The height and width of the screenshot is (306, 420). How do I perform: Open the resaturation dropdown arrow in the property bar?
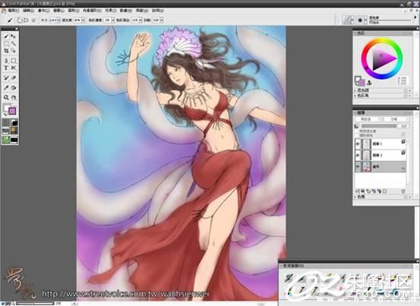coord(112,20)
